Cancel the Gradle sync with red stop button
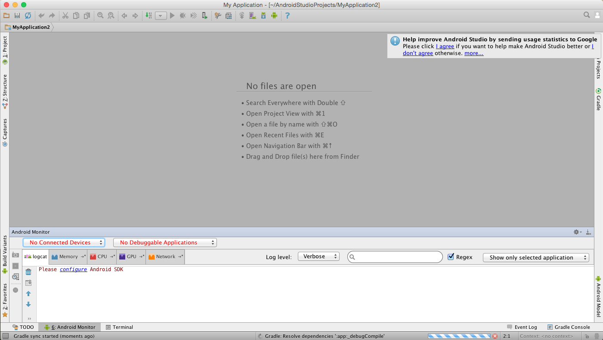 495,336
